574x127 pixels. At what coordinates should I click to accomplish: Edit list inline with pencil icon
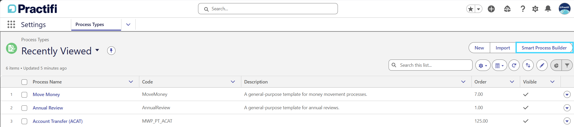(542, 65)
